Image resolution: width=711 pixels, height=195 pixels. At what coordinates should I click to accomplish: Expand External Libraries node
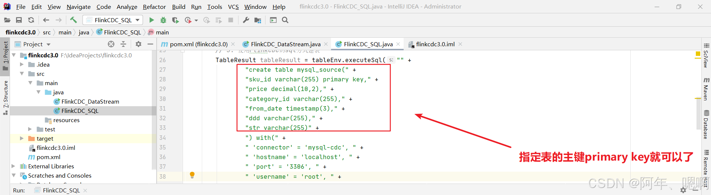coord(14,166)
